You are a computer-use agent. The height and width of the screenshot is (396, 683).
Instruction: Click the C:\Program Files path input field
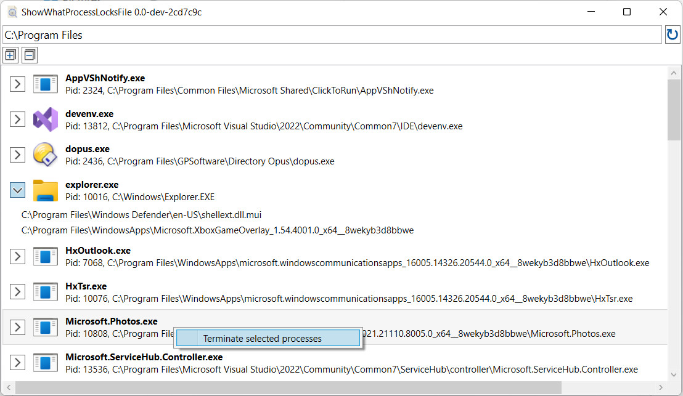point(332,35)
